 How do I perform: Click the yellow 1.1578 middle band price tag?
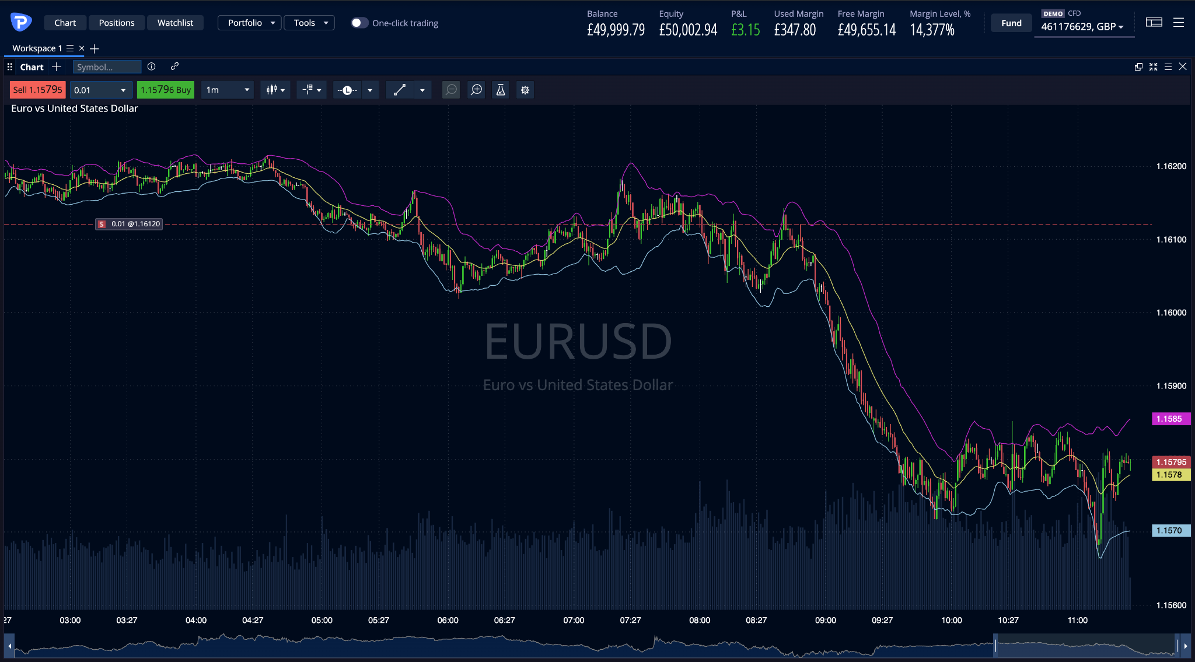pyautogui.click(x=1170, y=475)
